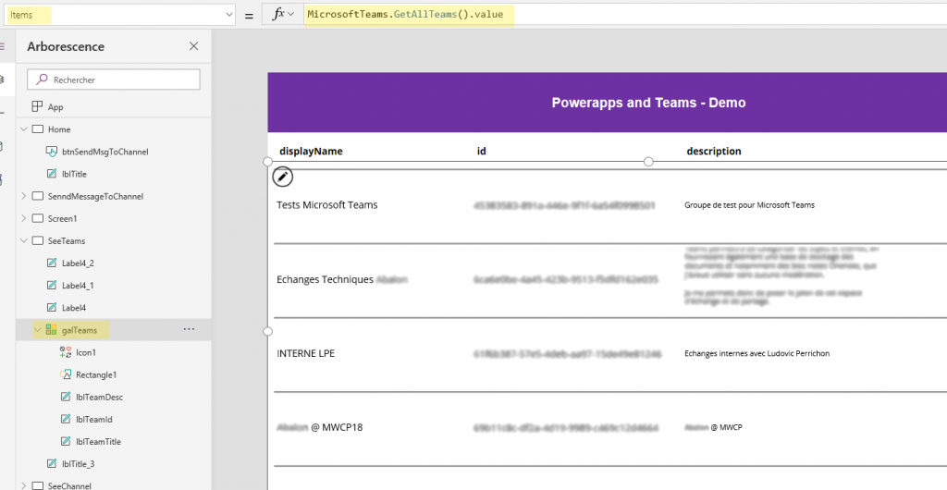Click Echanges internes avec Ludovic Perrichon
Image resolution: width=947 pixels, height=490 pixels.
point(756,353)
